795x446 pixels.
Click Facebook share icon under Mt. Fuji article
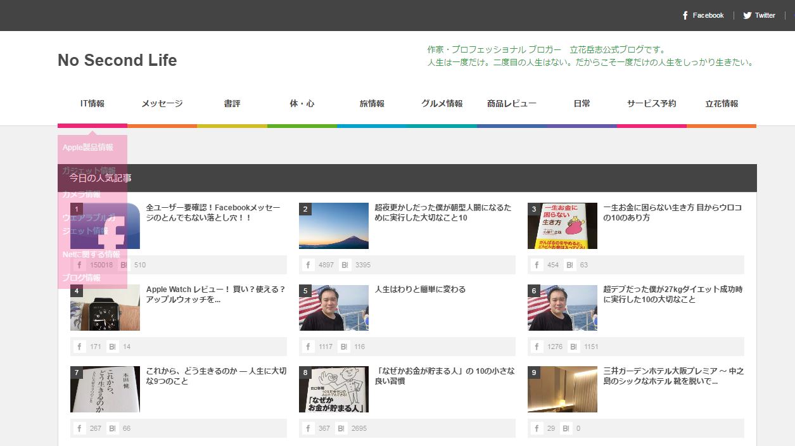click(x=308, y=265)
